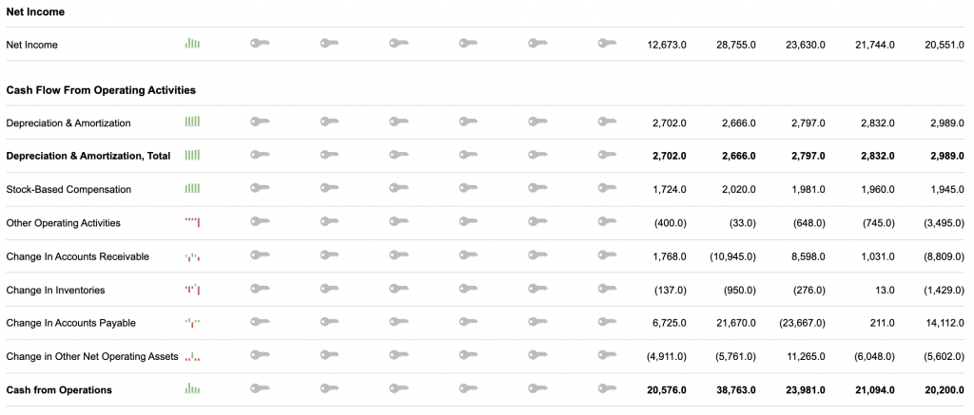The width and height of the screenshot is (974, 415).
Task: Open the Net Income sparkline chart icon
Action: 192,44
